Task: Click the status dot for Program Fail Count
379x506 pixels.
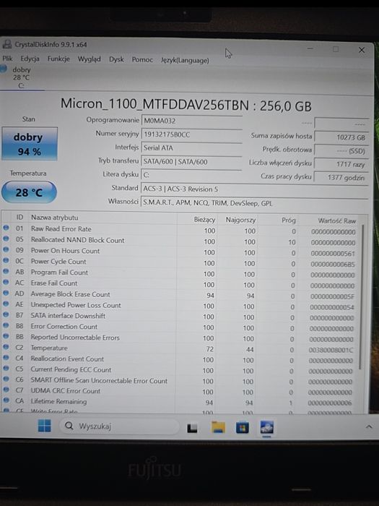Action: (x=6, y=271)
